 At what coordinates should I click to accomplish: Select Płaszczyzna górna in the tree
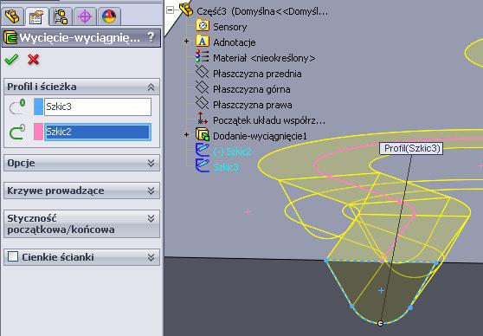click(251, 89)
